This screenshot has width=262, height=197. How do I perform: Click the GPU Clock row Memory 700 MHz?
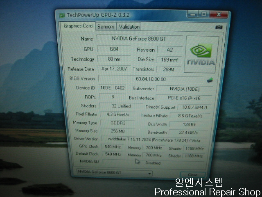(x=154, y=148)
